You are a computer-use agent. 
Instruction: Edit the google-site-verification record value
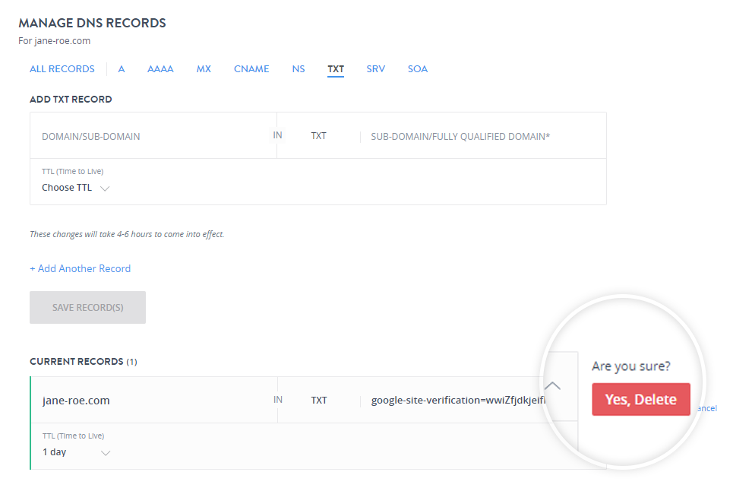(x=457, y=400)
